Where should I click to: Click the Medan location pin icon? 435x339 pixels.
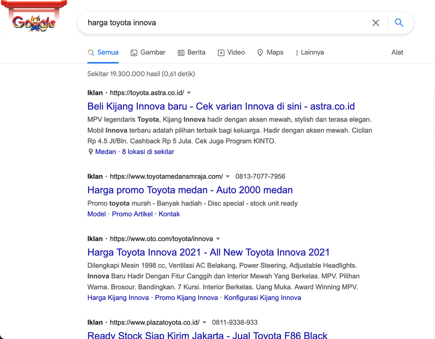tap(90, 152)
